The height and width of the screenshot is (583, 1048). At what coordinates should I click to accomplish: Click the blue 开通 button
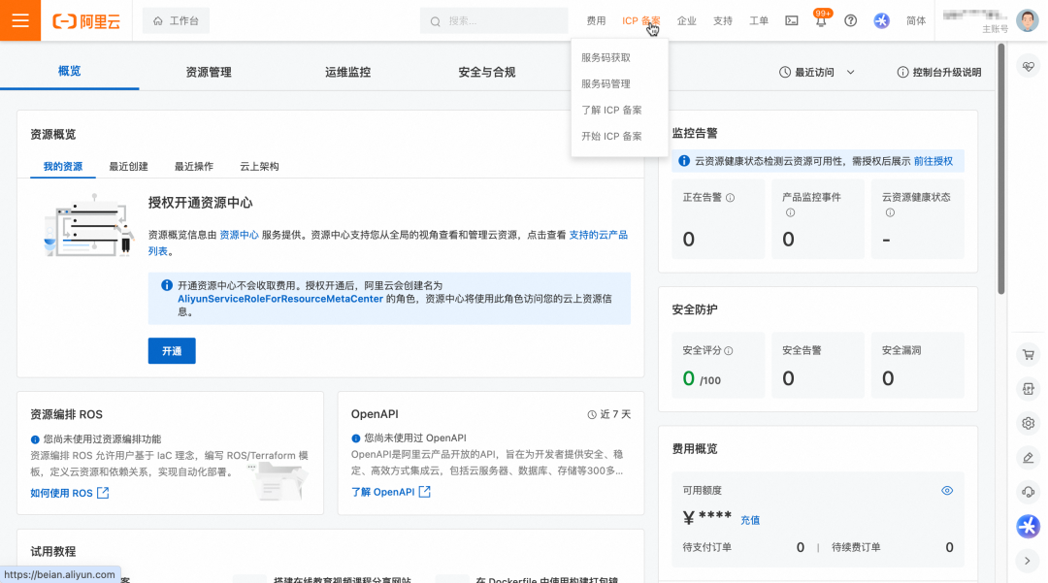[x=172, y=350]
